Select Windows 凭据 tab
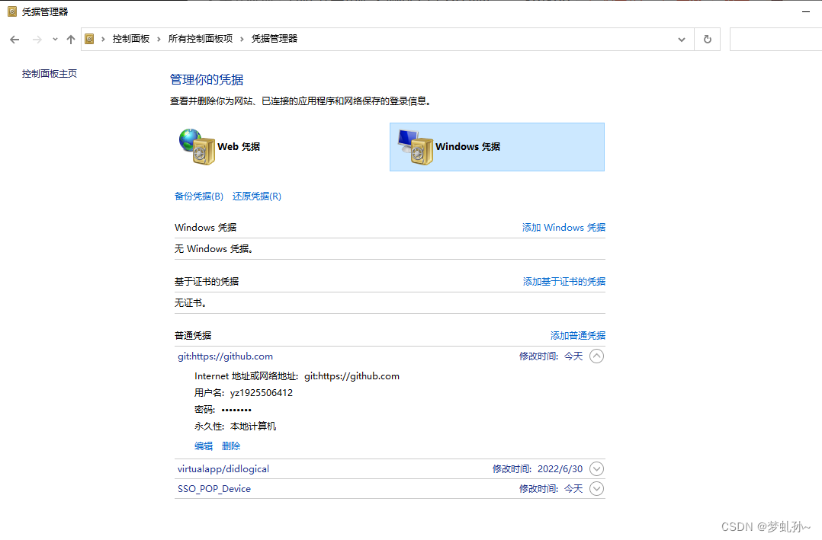 (x=497, y=147)
